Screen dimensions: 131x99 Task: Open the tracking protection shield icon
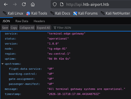click(x=55, y=4)
